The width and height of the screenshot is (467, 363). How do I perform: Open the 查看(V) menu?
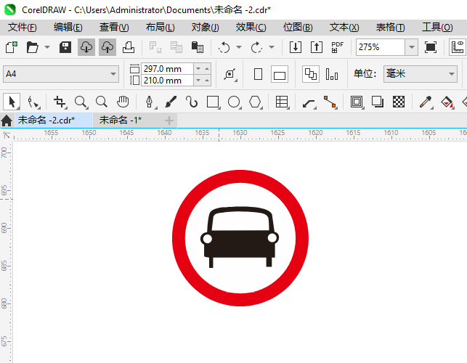click(114, 28)
